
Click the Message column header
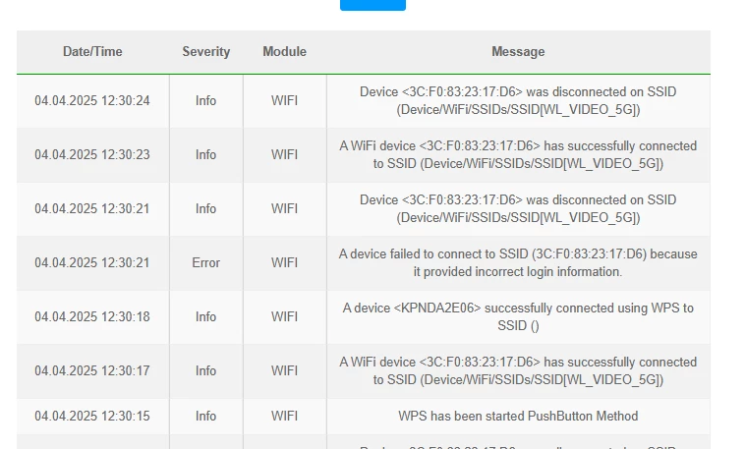[x=518, y=51]
